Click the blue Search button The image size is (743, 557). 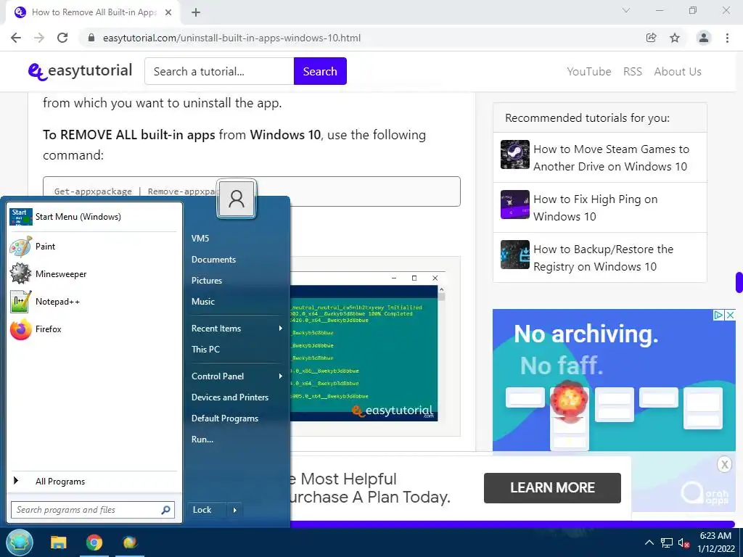tap(320, 71)
